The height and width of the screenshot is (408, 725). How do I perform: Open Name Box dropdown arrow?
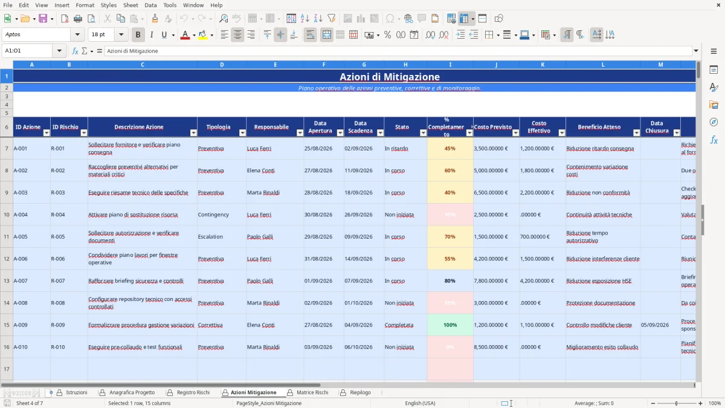coord(60,51)
